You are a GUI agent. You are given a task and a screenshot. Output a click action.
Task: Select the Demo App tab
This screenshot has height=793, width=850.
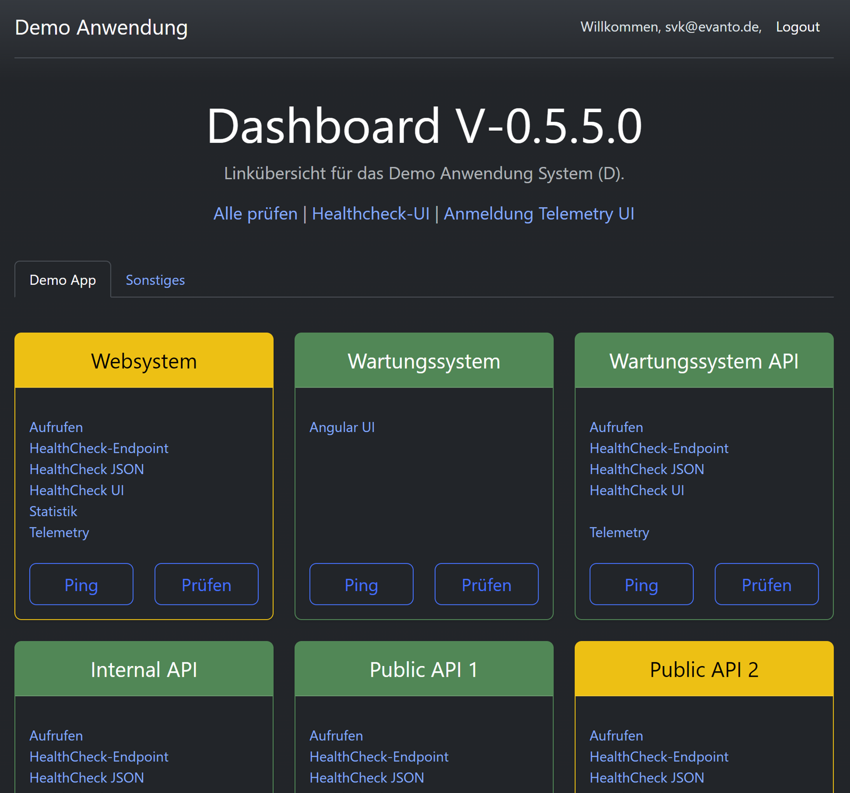[63, 280]
